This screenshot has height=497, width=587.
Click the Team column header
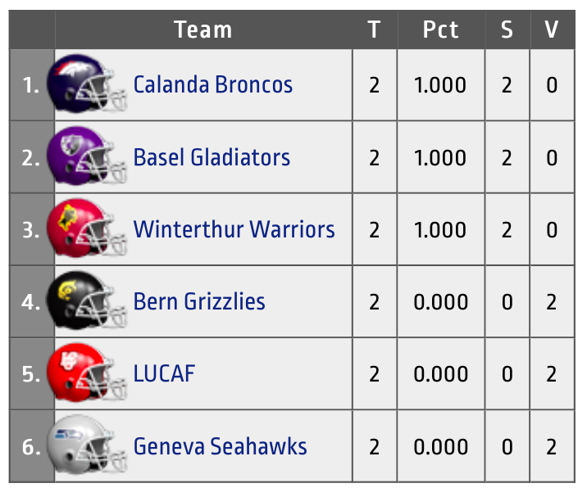pos(203,30)
